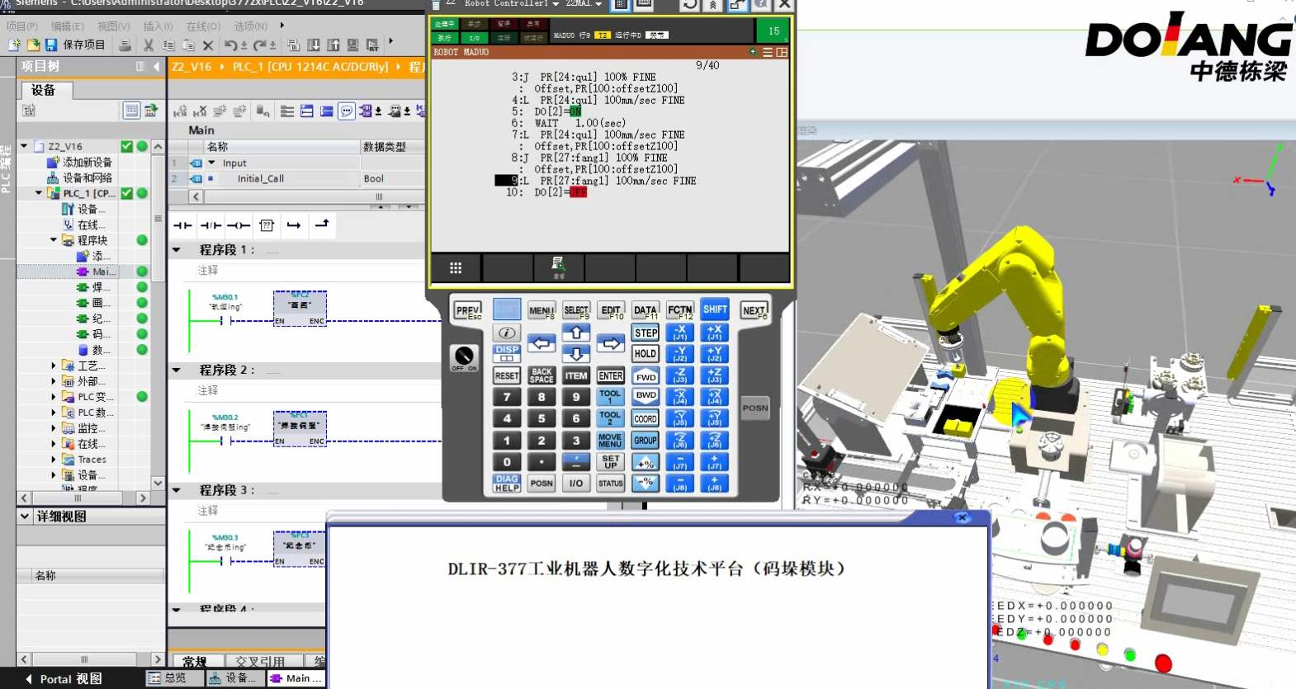The height and width of the screenshot is (689, 1296).
Task: Toggle the COORD key on pendant
Action: point(646,418)
